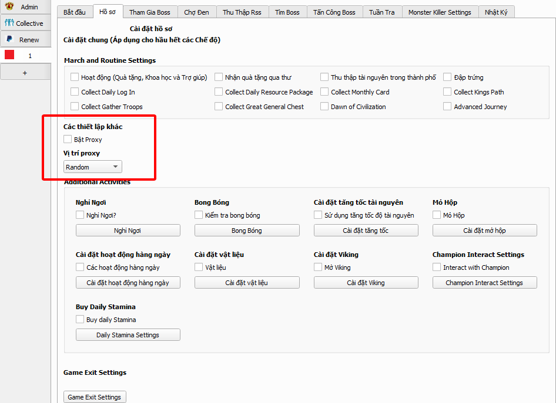Enable Collect Monthly Card option

(x=324, y=92)
